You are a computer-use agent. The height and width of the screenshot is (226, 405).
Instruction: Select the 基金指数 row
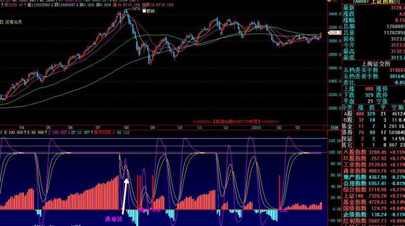(374, 202)
